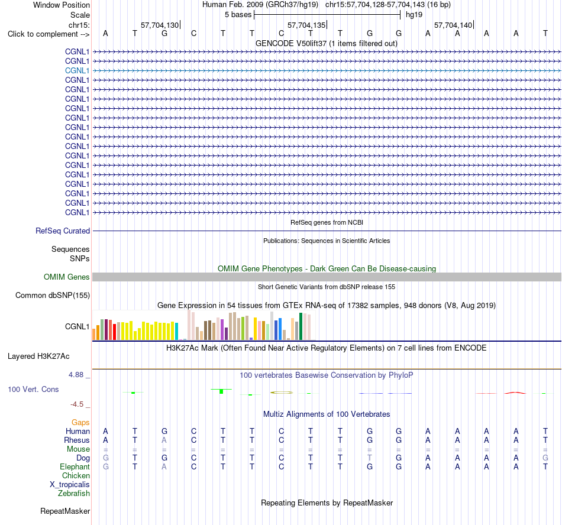Click the Rhesus species label
The width and height of the screenshot is (562, 525).
coord(77,440)
